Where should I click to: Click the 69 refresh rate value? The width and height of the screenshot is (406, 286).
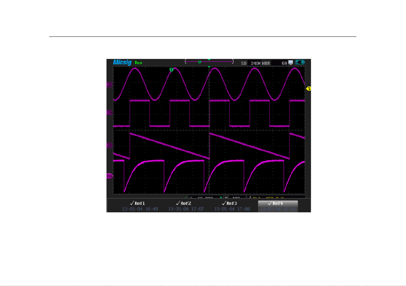(x=284, y=63)
